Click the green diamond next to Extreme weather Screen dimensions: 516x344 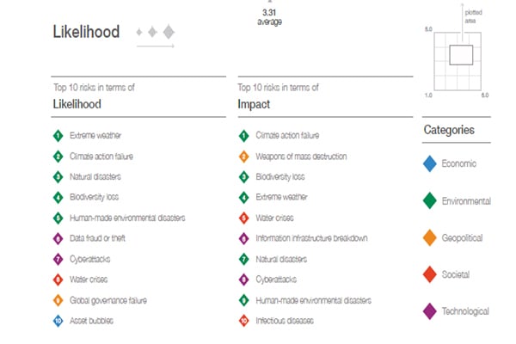(x=58, y=135)
